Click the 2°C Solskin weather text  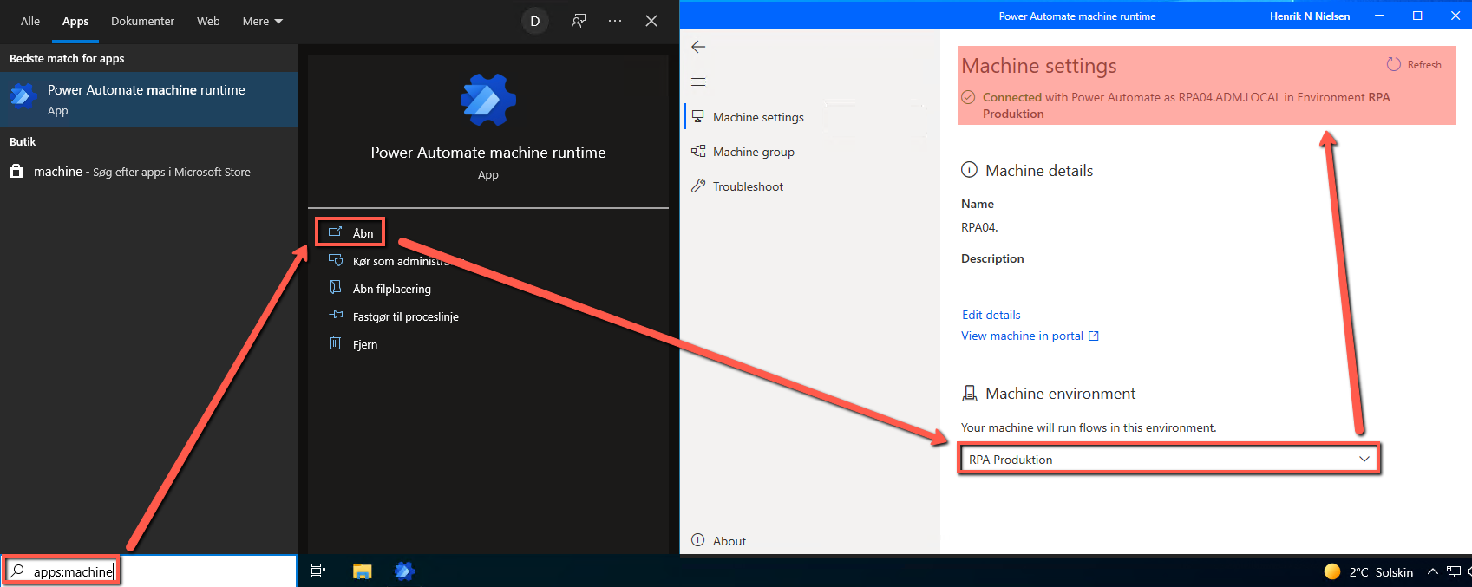(x=1381, y=572)
